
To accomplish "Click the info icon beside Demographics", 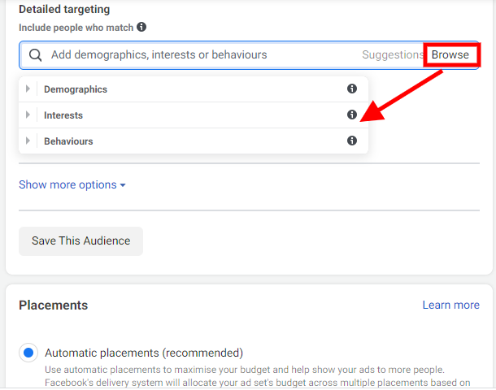I will (x=352, y=89).
